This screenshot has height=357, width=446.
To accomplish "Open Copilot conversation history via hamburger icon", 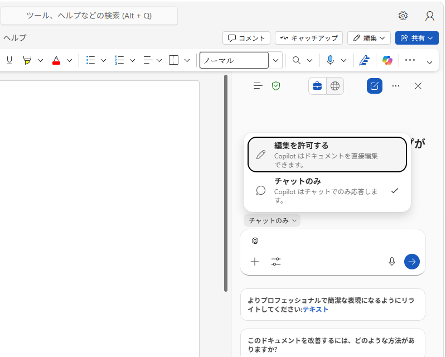I will [257, 86].
